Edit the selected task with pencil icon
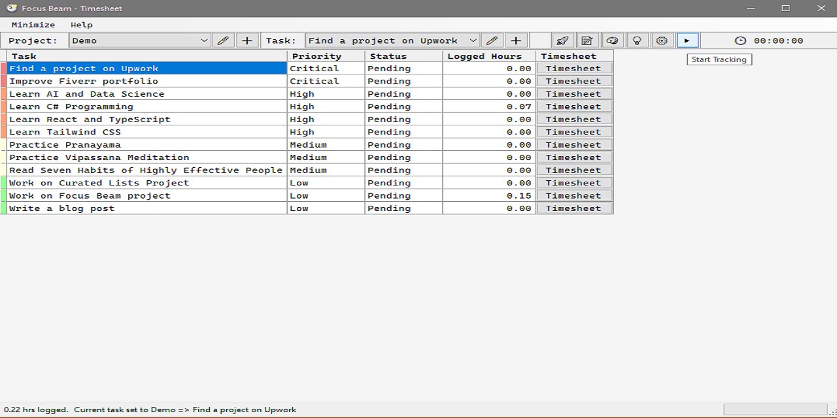Screen dimensions: 837x418 pos(492,40)
